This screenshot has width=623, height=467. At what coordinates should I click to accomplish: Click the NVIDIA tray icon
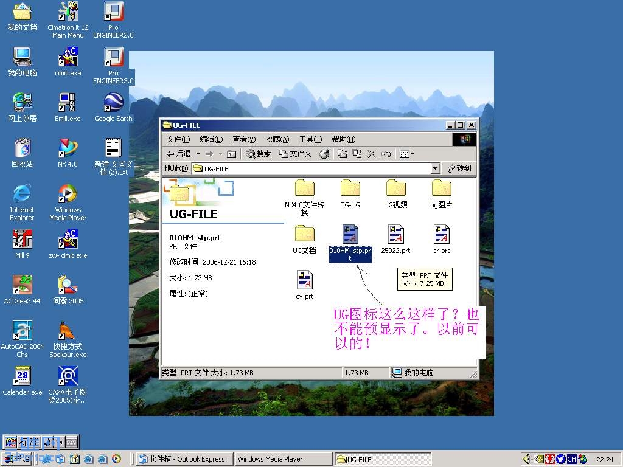pyautogui.click(x=539, y=459)
